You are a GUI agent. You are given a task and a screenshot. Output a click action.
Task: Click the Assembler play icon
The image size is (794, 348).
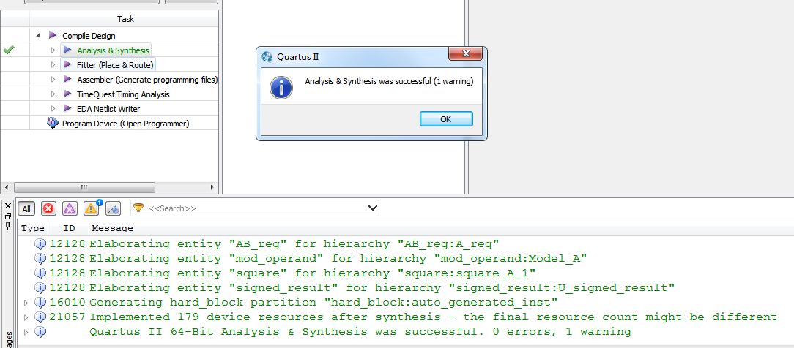pyautogui.click(x=67, y=79)
